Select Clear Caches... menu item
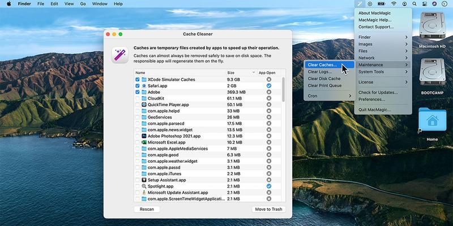The image size is (453, 226). click(329, 64)
